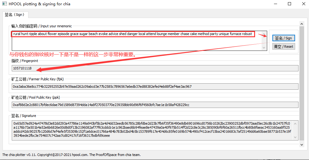Minimize the HPOOL plotting window
Viewport: 309px width, 160px height.
(x=275, y=4)
